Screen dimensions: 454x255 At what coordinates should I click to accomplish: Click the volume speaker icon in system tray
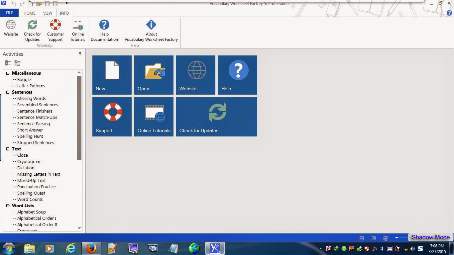click(x=412, y=248)
